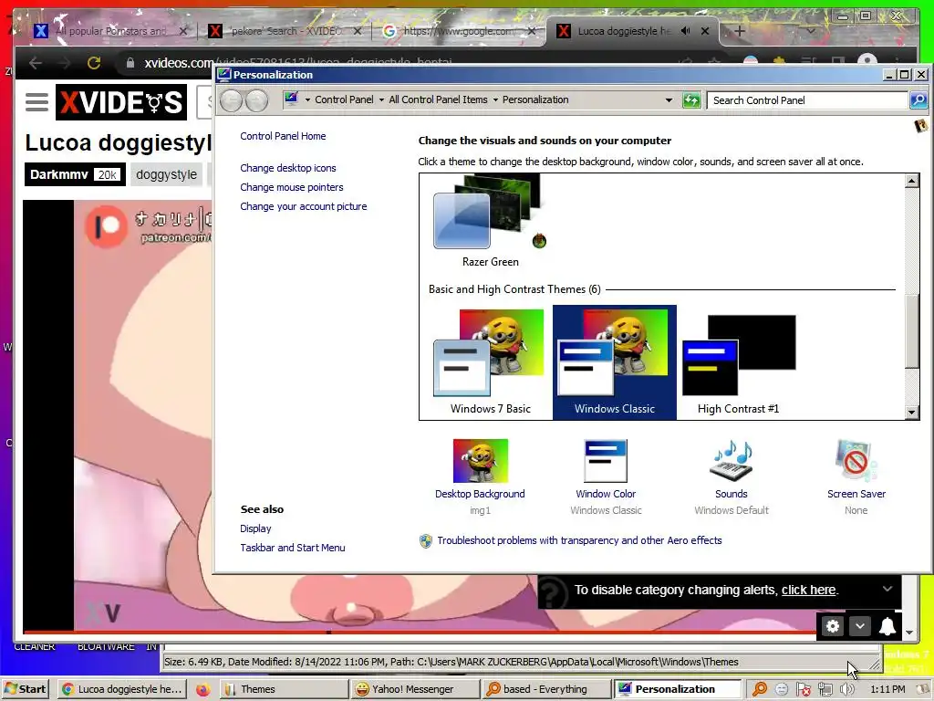Click the Start button in the taskbar
934x701 pixels.
(25, 689)
